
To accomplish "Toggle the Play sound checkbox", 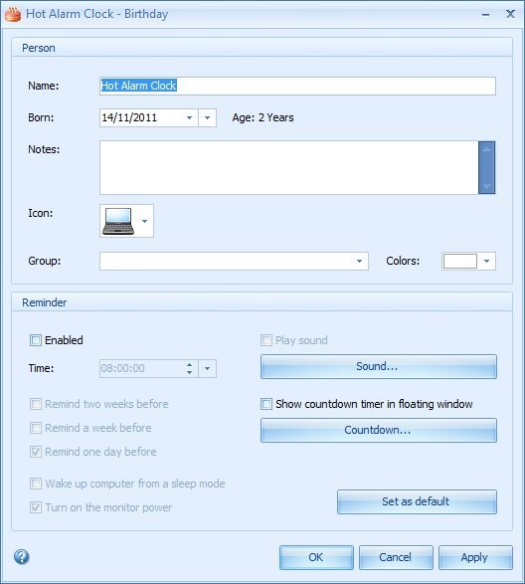I will (266, 340).
